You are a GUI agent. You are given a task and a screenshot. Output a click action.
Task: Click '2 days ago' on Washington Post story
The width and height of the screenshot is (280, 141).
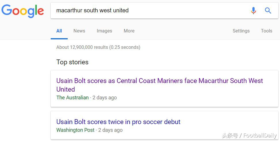pyautogui.click(x=110, y=130)
